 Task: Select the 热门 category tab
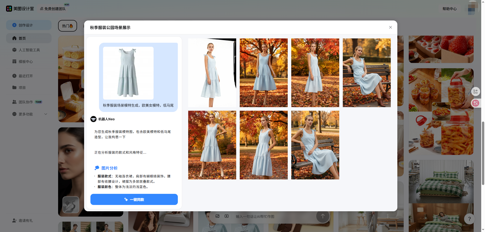tap(67, 26)
